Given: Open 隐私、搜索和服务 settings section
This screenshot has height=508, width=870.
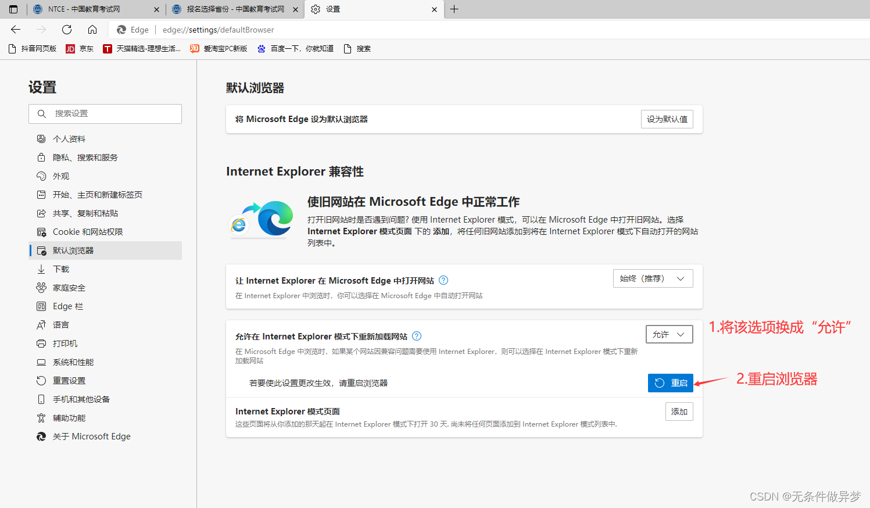Looking at the screenshot, I should coord(105,158).
